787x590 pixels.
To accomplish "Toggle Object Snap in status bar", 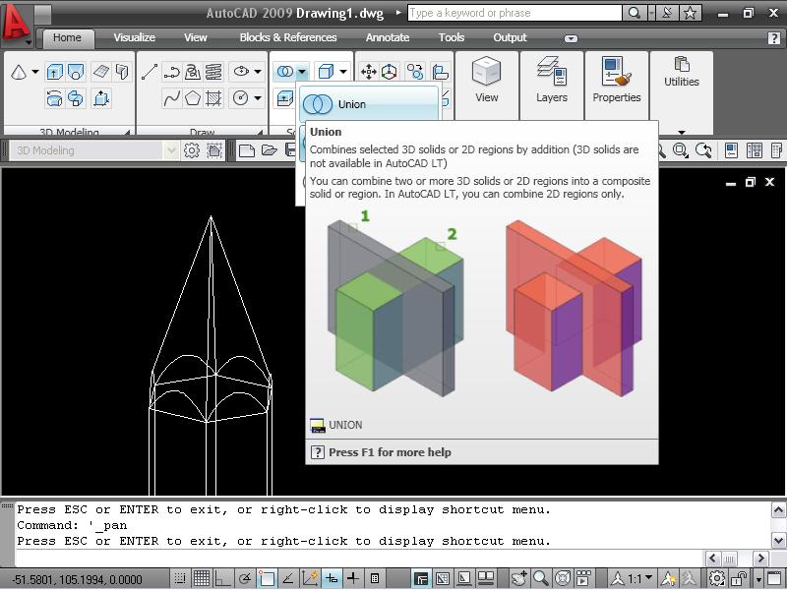I will click(267, 578).
